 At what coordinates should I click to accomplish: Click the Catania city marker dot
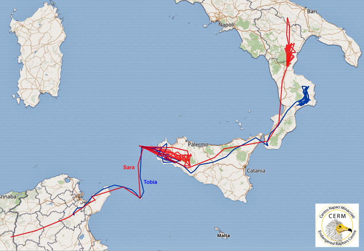[x=245, y=167]
